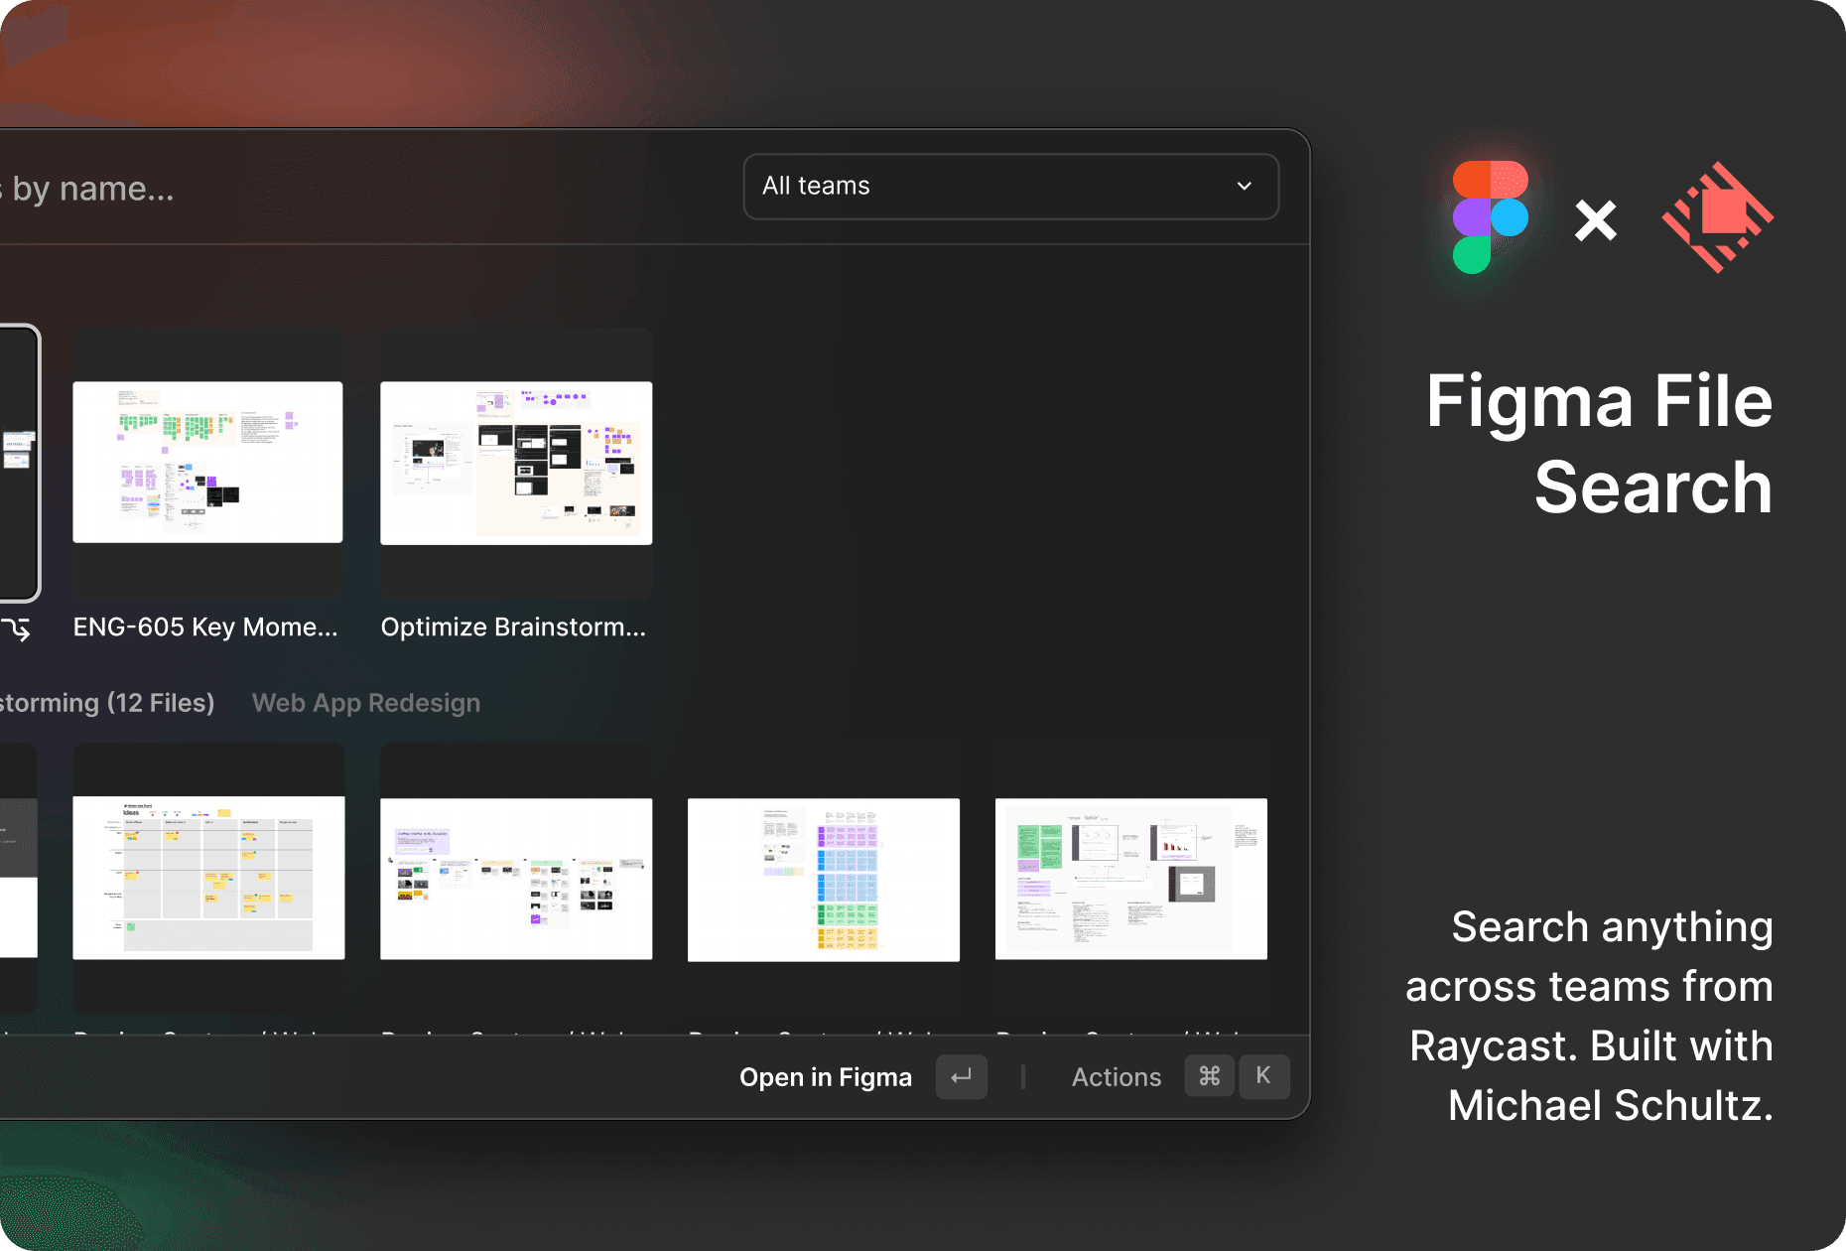1846x1251 pixels.
Task: Select the Web App Redesign section label
Action: coord(366,703)
